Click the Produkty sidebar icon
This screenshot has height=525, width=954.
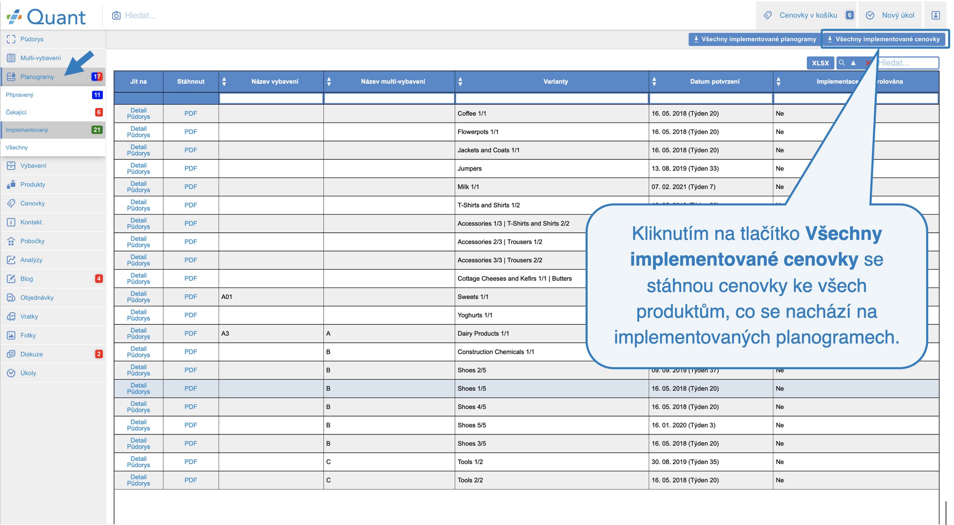[x=11, y=184]
